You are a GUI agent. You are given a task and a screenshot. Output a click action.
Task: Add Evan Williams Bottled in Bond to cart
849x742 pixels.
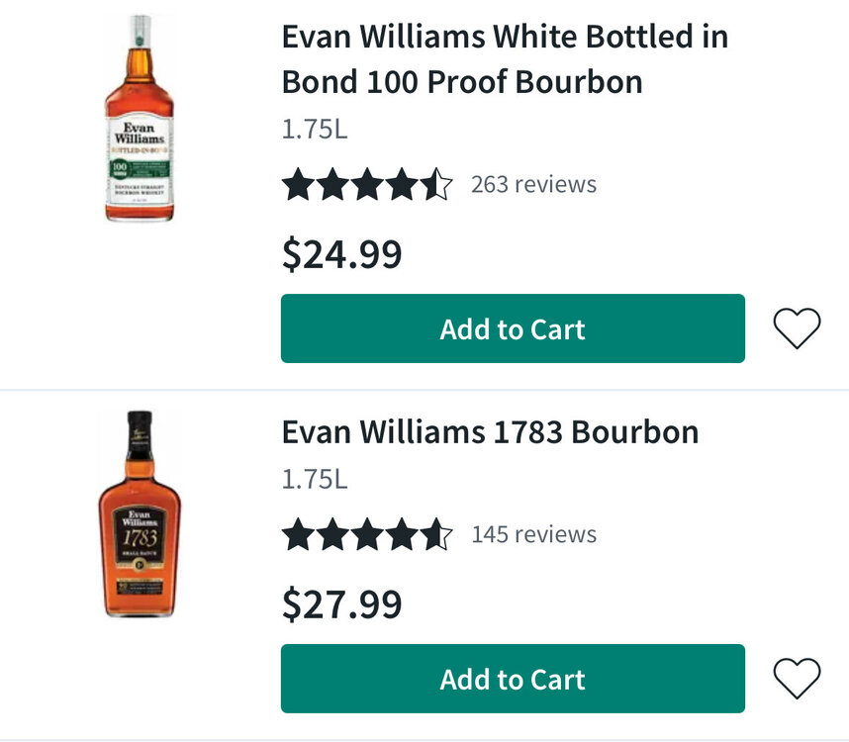pyautogui.click(x=513, y=328)
